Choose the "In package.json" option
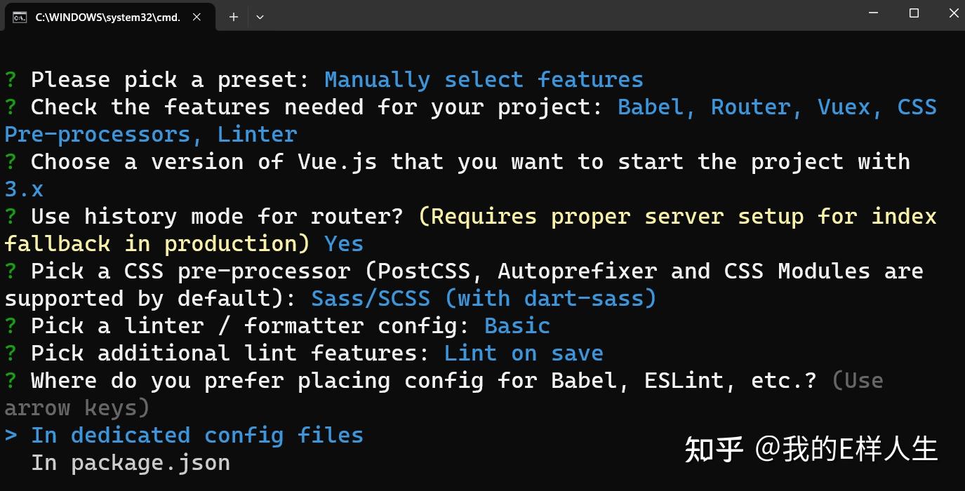This screenshot has height=491, width=965. coord(131,463)
